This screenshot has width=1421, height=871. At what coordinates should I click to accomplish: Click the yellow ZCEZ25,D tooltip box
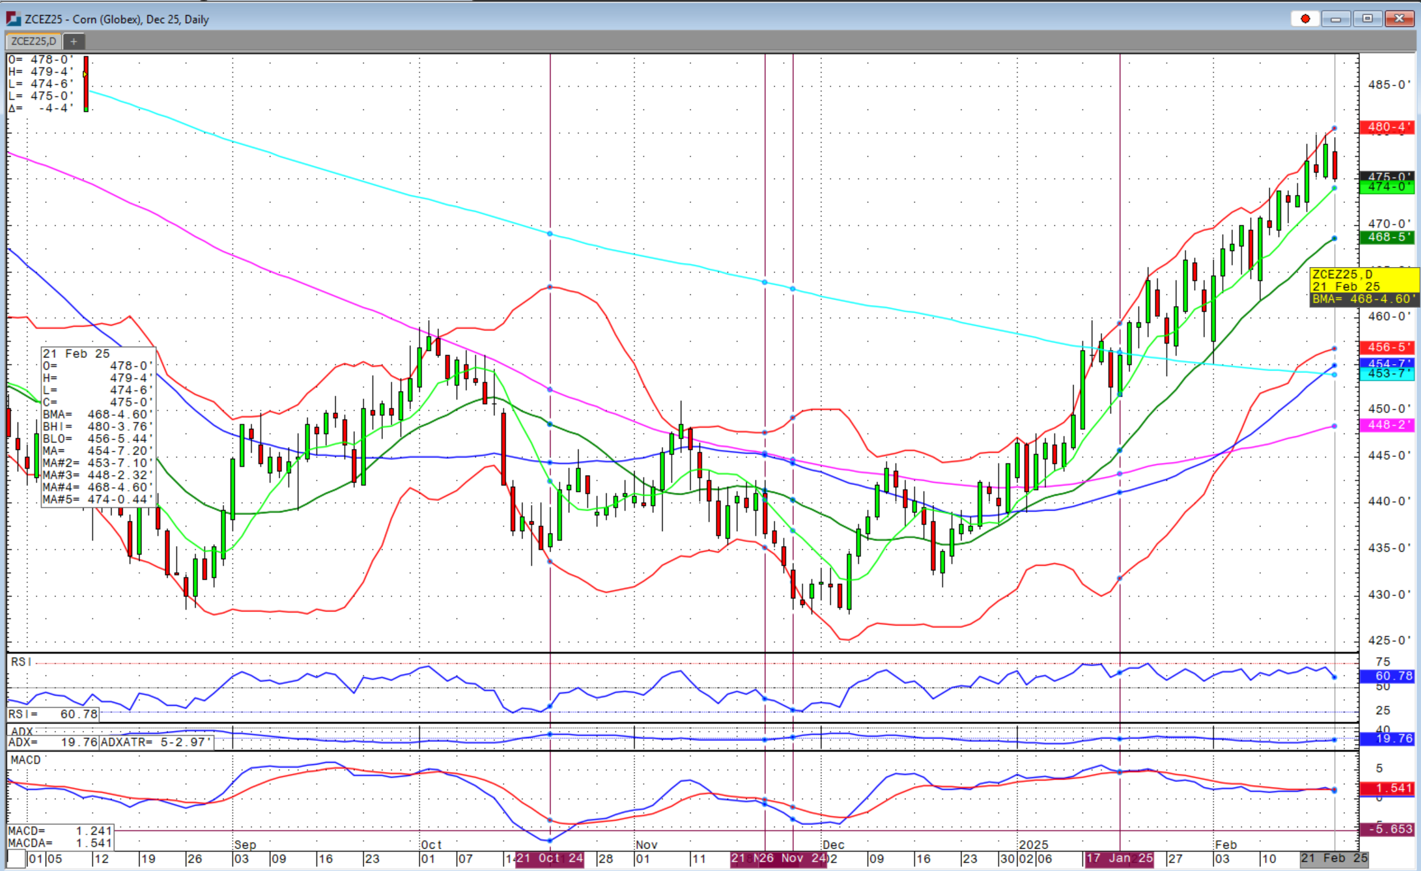point(1364,280)
